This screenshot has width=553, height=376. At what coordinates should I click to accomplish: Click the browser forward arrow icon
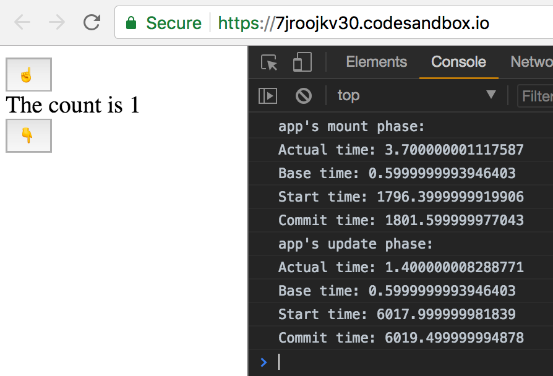tap(56, 22)
